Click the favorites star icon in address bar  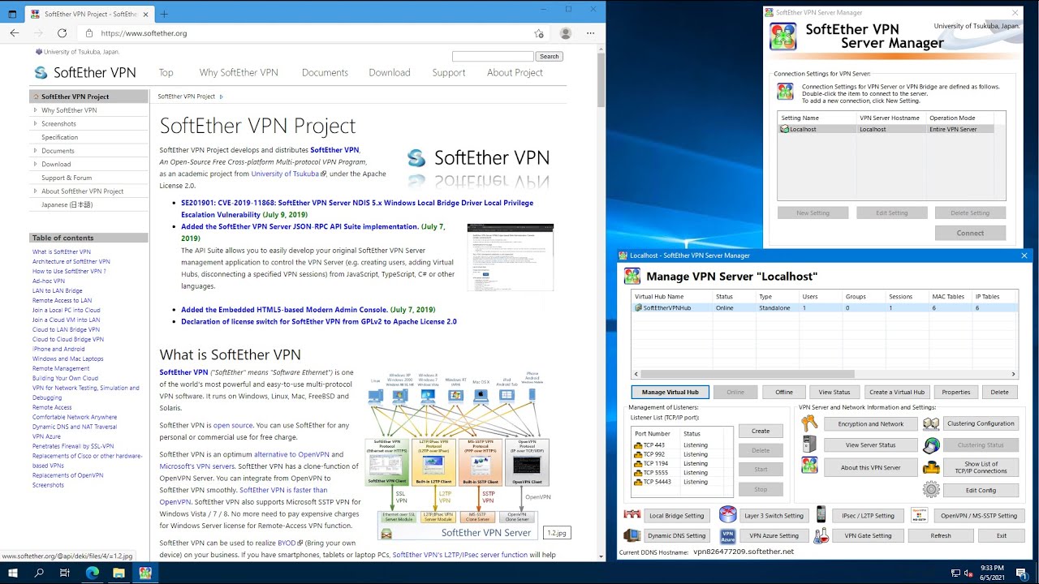(x=539, y=33)
